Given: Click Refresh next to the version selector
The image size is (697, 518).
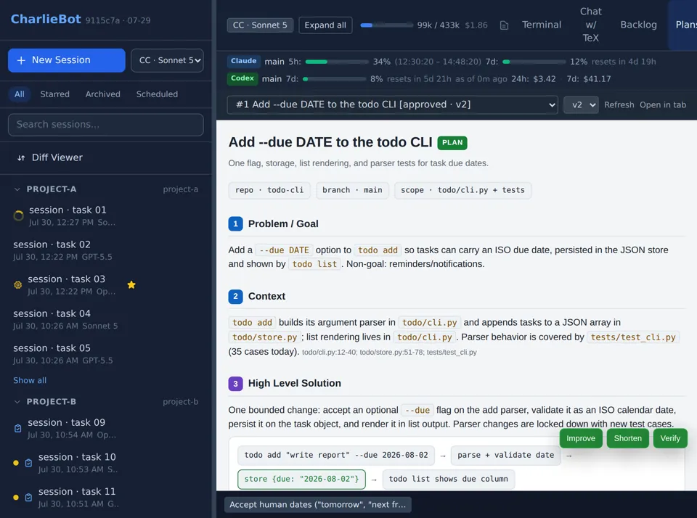Looking at the screenshot, I should click(619, 105).
